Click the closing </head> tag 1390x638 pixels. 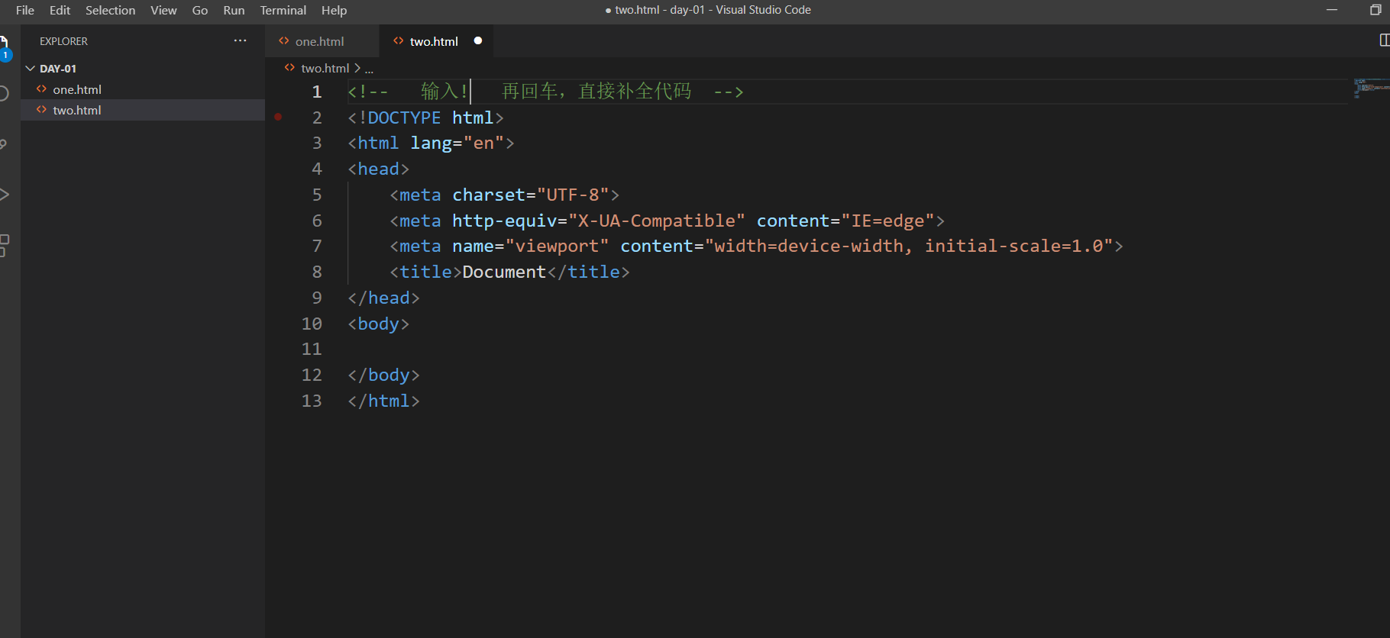pyautogui.click(x=383, y=298)
